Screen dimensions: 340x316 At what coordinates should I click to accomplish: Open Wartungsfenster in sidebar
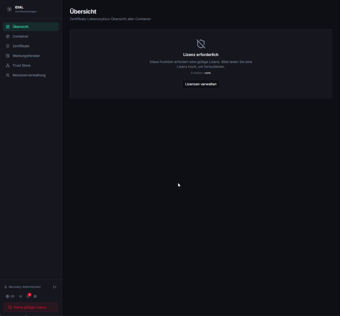click(x=31, y=56)
